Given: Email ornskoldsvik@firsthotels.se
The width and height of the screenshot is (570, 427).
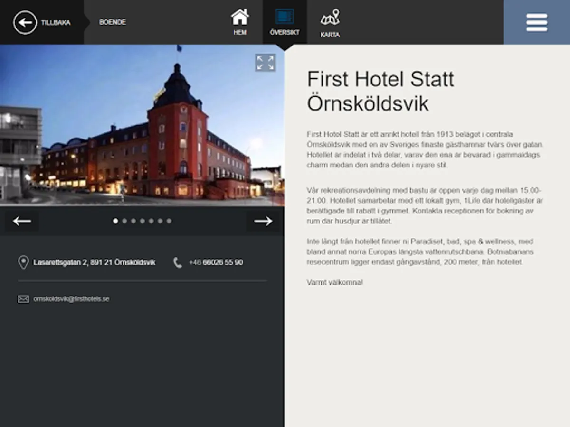Looking at the screenshot, I should point(71,299).
